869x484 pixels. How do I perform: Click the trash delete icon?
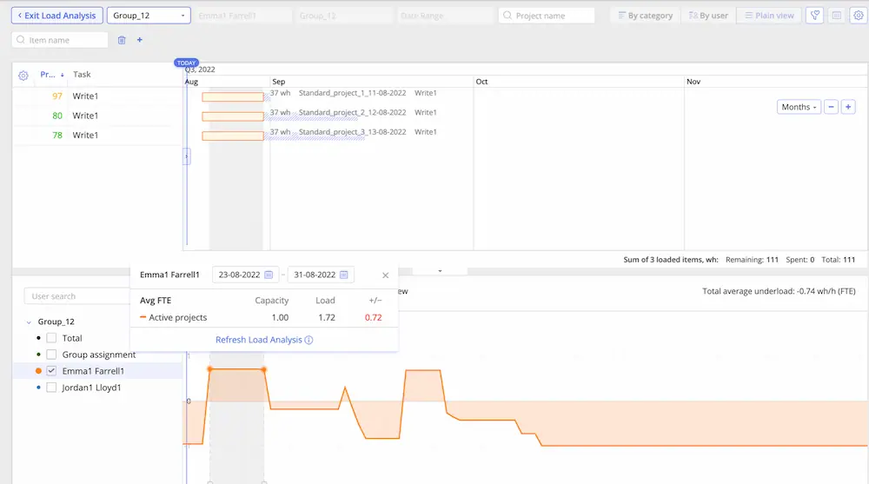point(122,40)
